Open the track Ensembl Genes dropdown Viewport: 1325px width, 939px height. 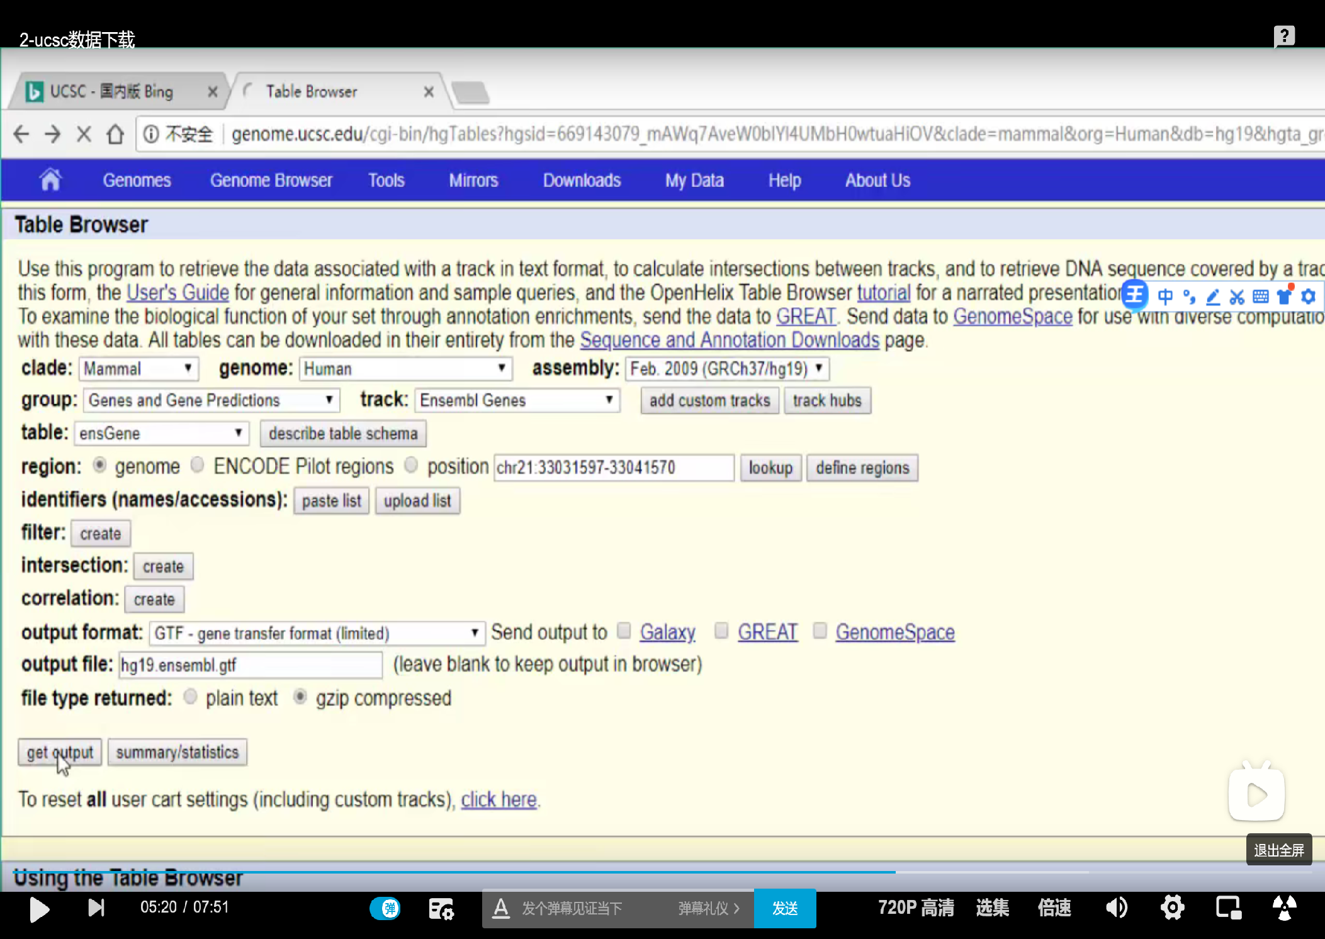pos(517,400)
